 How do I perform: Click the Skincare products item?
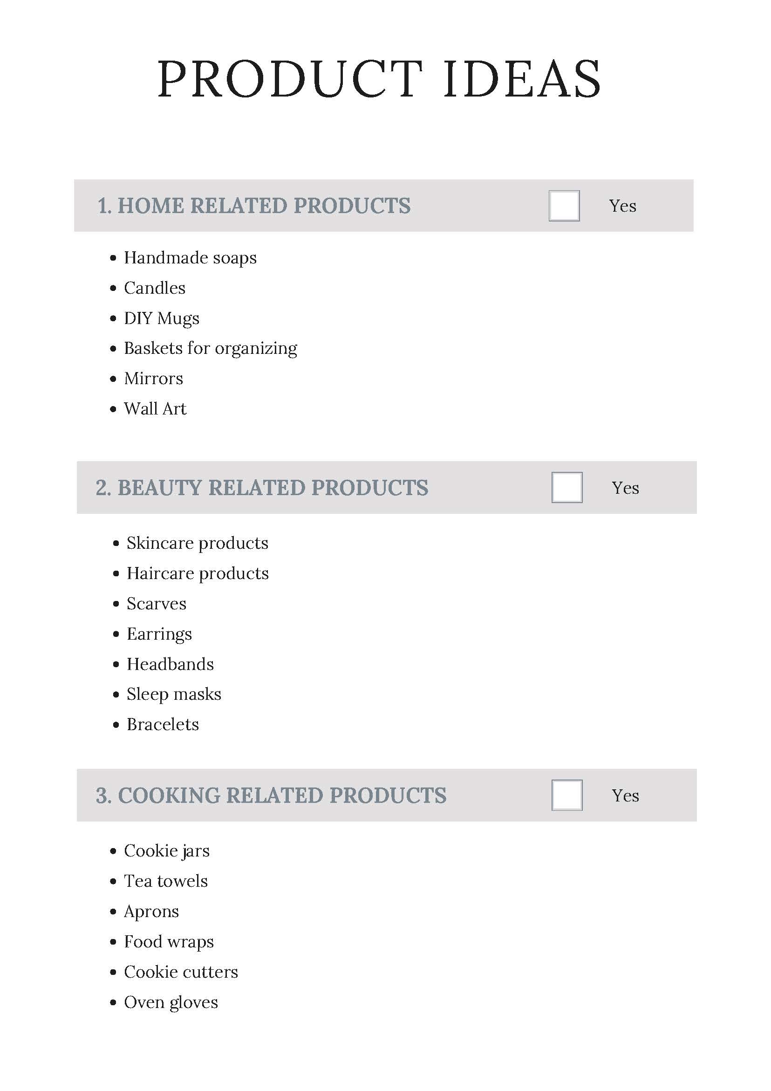(198, 544)
